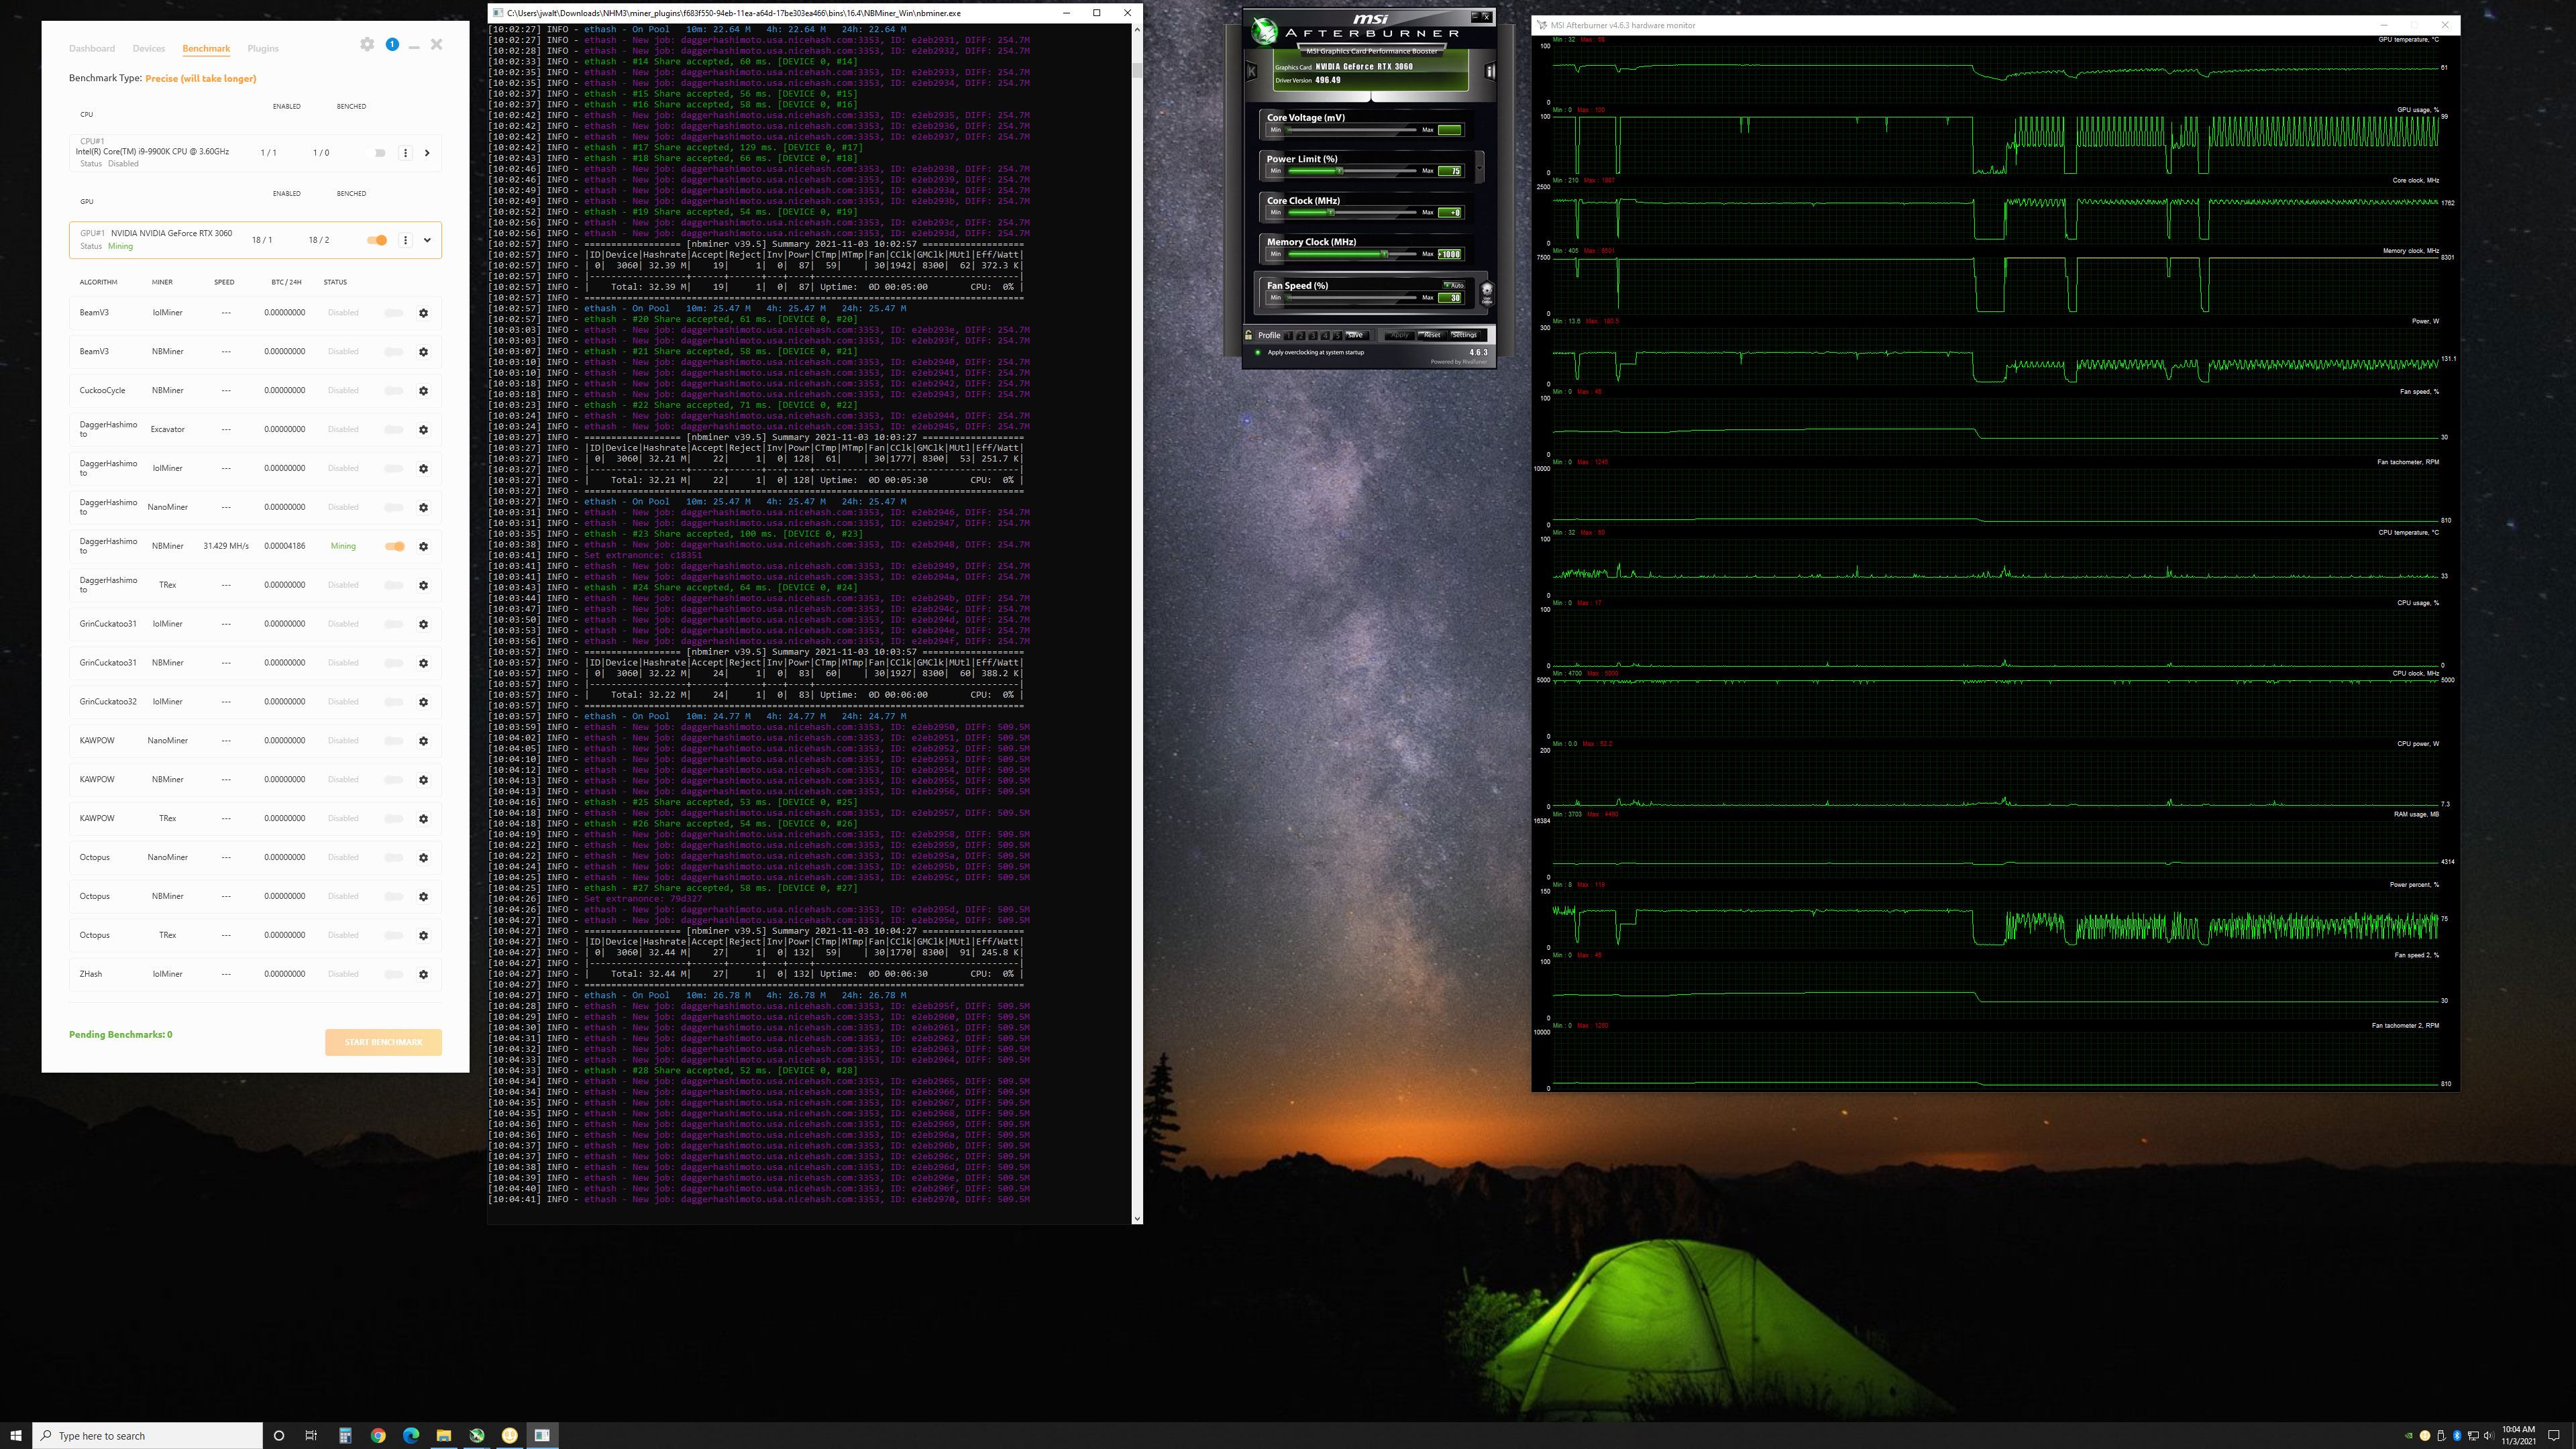Viewport: 2576px width, 1449px height.
Task: Click the Memory Clock slider handle
Action: coord(1384,254)
